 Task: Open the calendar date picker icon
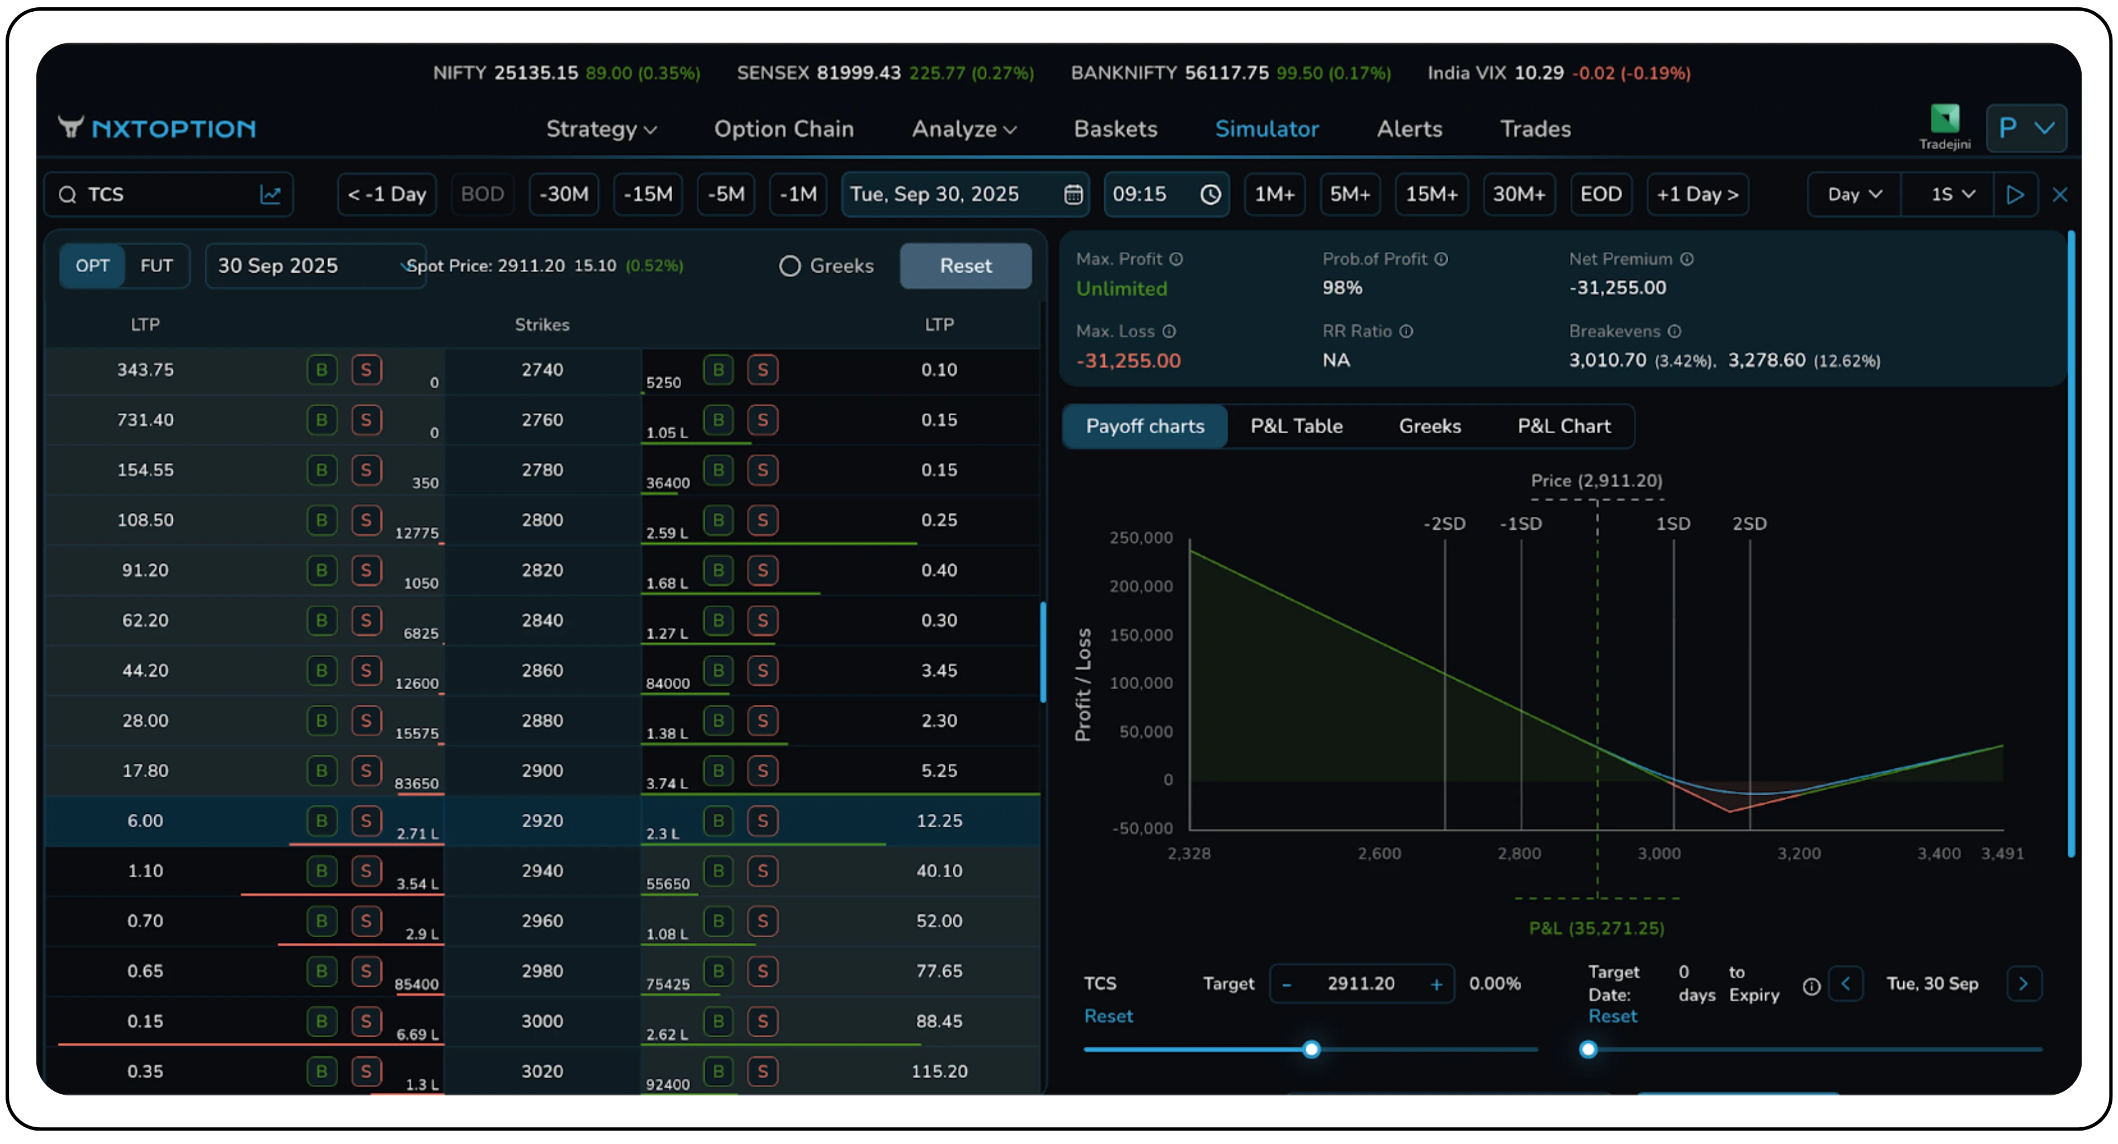click(x=1073, y=195)
